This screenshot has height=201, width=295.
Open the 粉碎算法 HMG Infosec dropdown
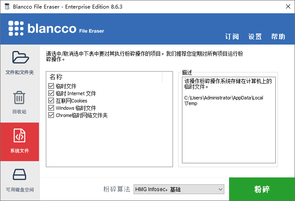[x=179, y=189]
